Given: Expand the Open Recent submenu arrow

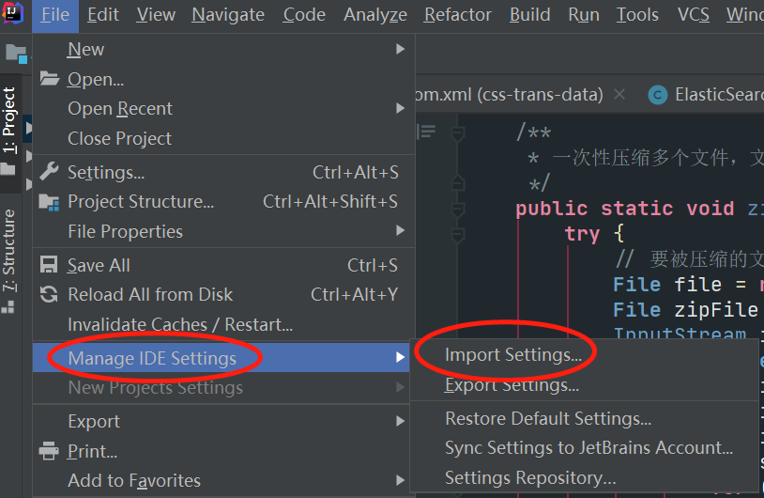Looking at the screenshot, I should [401, 109].
